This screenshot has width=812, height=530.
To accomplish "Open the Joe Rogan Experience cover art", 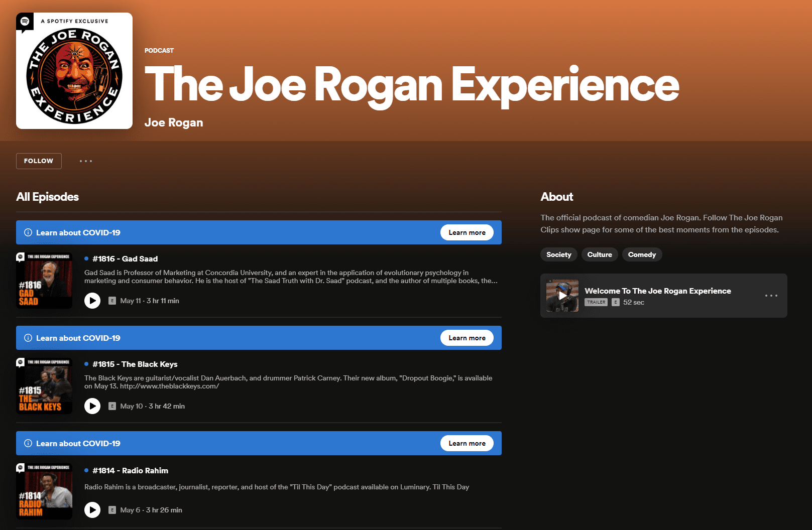I will [74, 71].
